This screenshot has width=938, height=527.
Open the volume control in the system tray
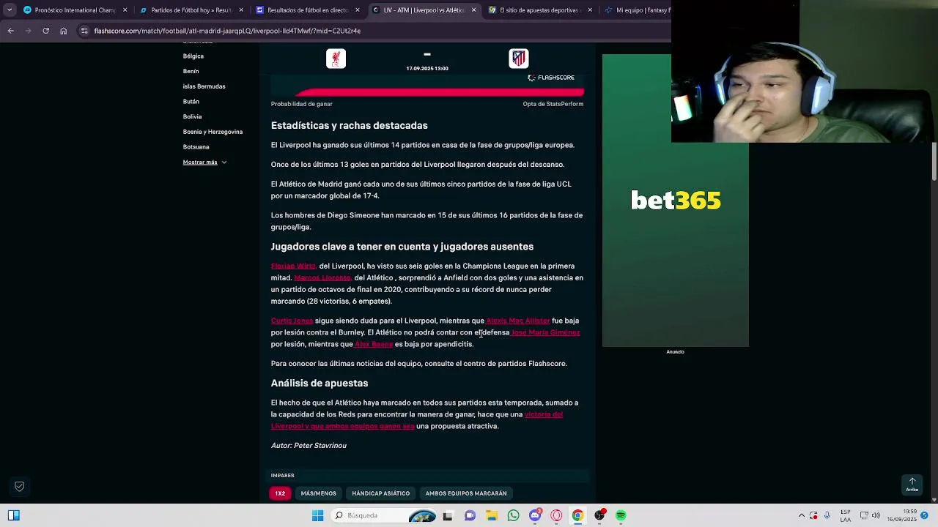876,515
